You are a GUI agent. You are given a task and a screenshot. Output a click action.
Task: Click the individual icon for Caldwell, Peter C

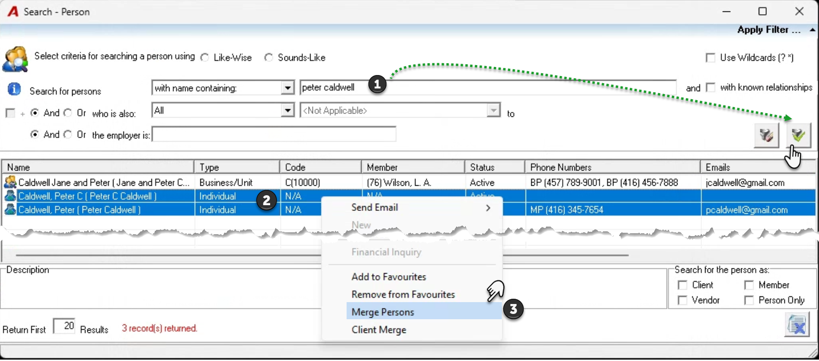[10, 196]
